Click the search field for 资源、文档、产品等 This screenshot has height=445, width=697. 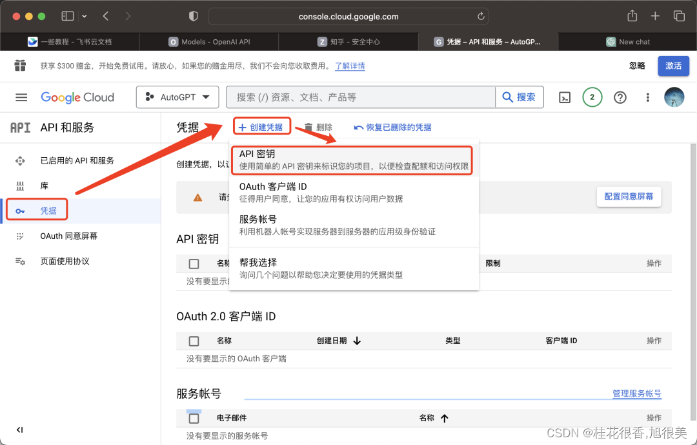point(361,97)
